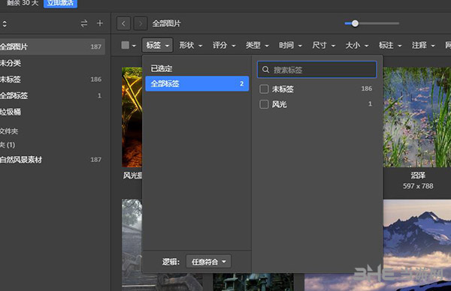This screenshot has height=291, width=451.
Task: Check the 未标签 checkbox in tag list
Action: [x=264, y=89]
